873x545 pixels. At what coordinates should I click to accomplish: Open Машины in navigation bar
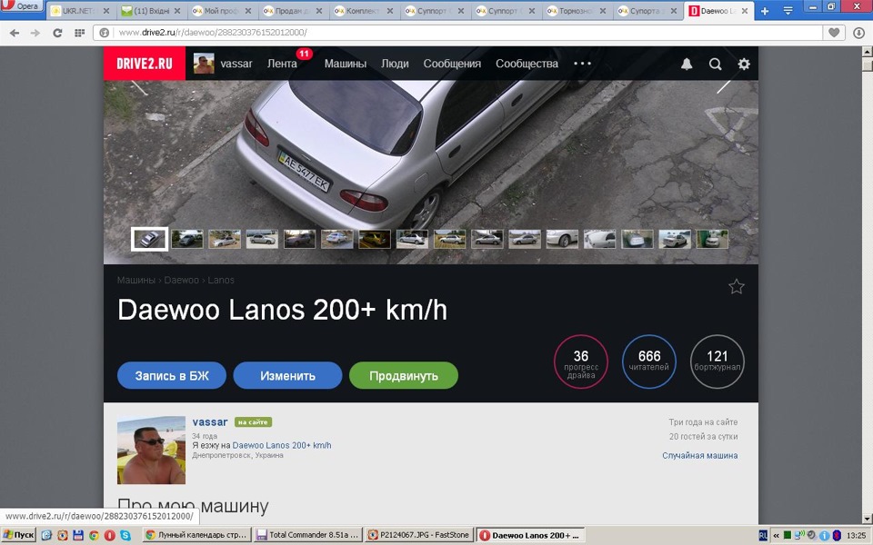(346, 64)
